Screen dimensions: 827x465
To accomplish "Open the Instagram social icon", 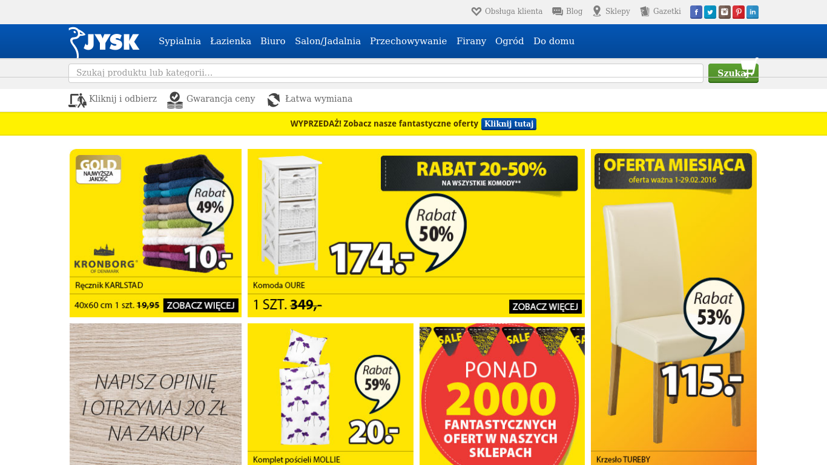I will tap(725, 12).
